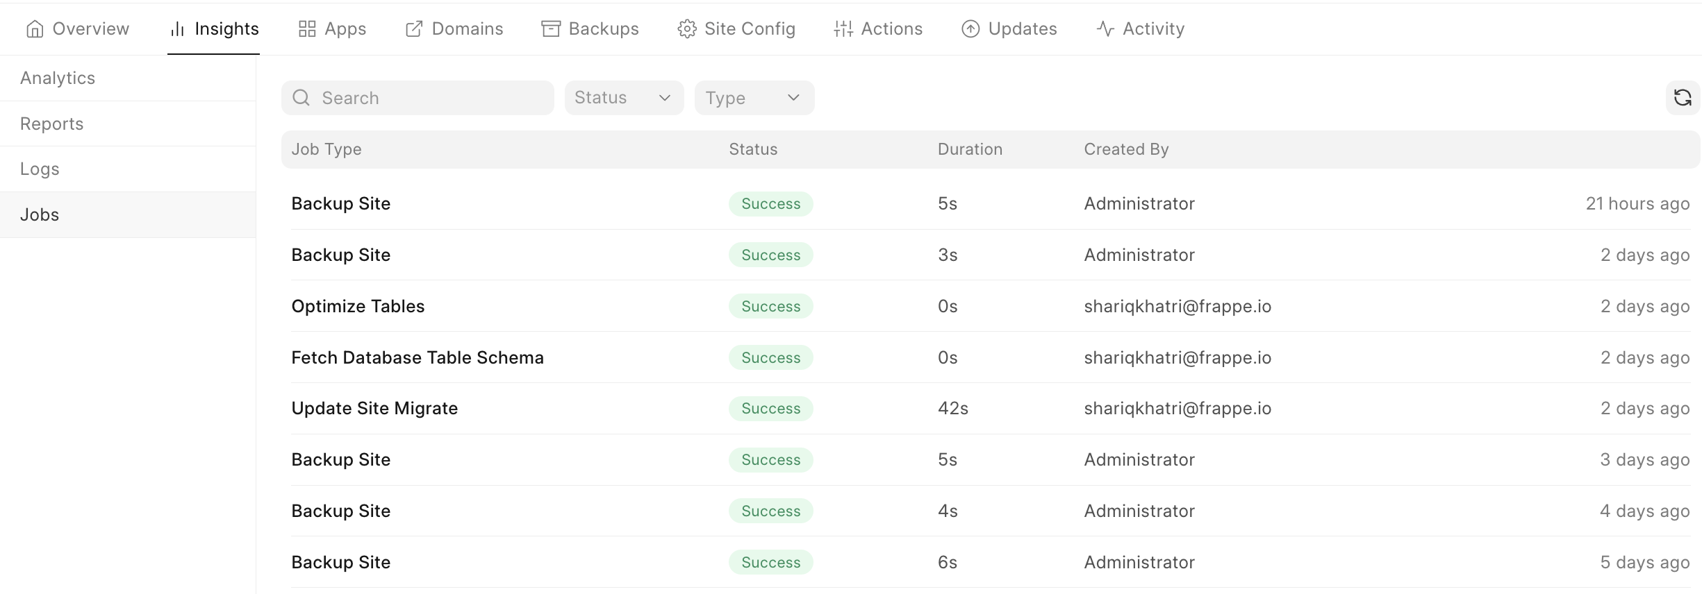This screenshot has height=594, width=1702.
Task: Click the Apps grid icon
Action: pyautogui.click(x=307, y=29)
